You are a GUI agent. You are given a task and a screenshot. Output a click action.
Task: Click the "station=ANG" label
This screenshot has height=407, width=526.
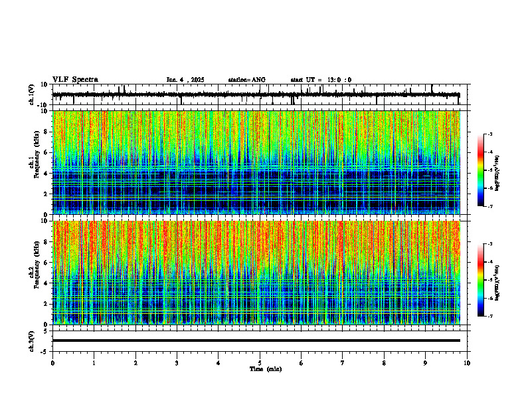pos(246,80)
